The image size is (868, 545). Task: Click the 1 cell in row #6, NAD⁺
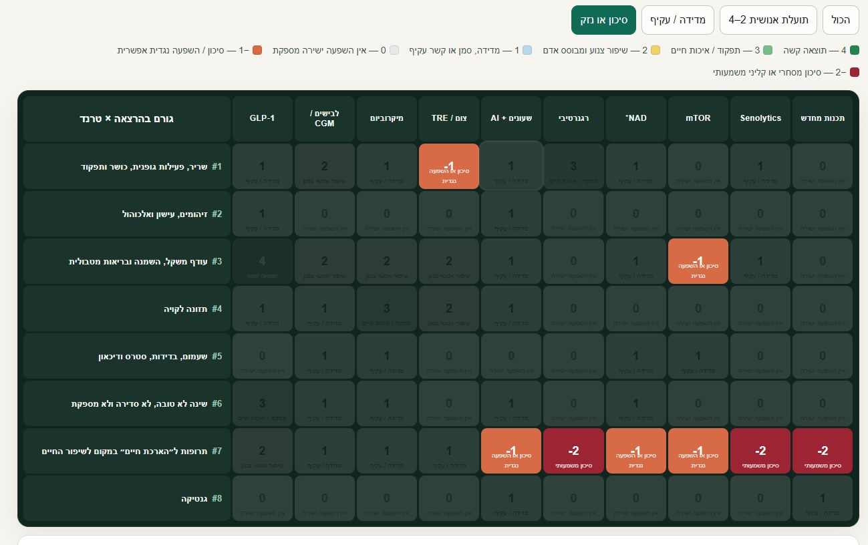pyautogui.click(x=636, y=403)
